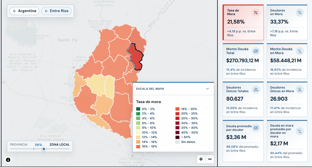
Task: Click the 16% - 18% legend swatch
Action: (x=138, y=147)
